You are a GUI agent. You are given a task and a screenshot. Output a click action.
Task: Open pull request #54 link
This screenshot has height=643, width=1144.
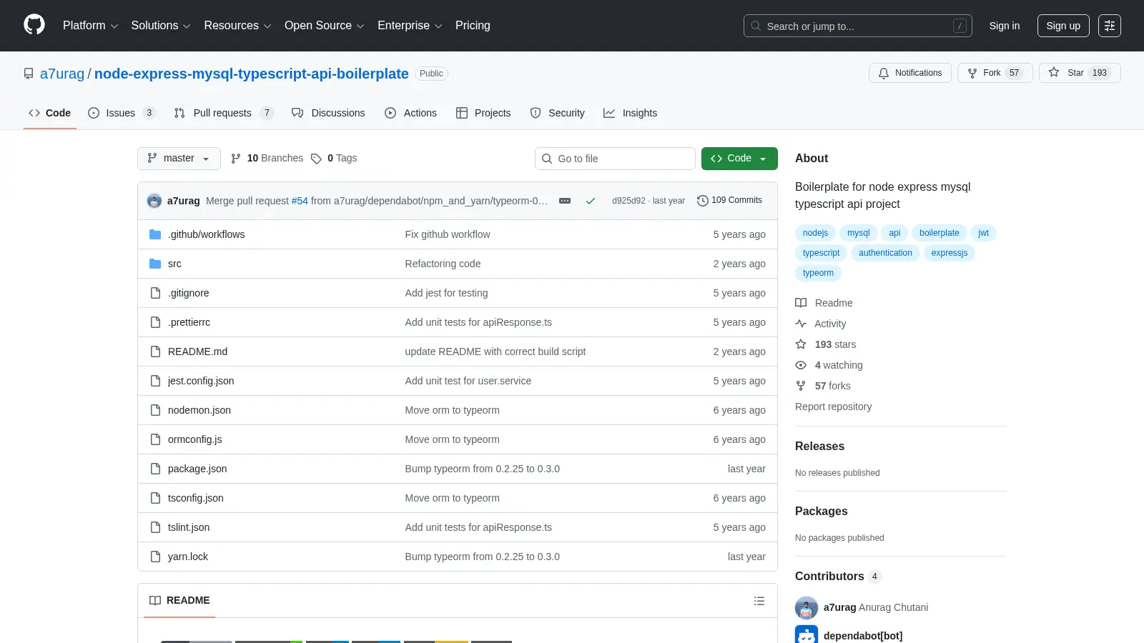coord(300,201)
